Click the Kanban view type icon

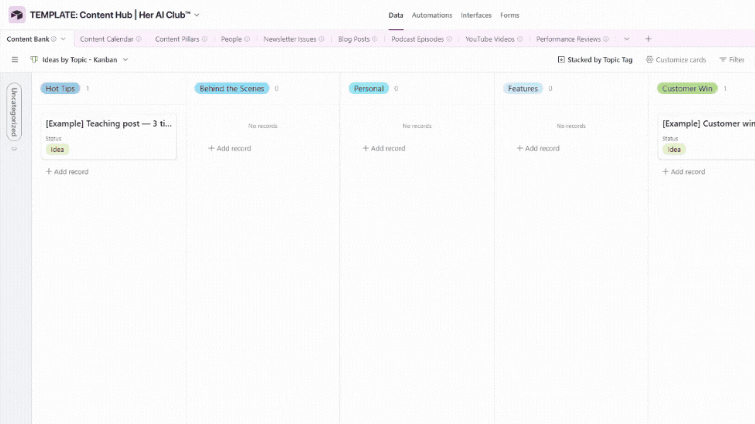[34, 60]
